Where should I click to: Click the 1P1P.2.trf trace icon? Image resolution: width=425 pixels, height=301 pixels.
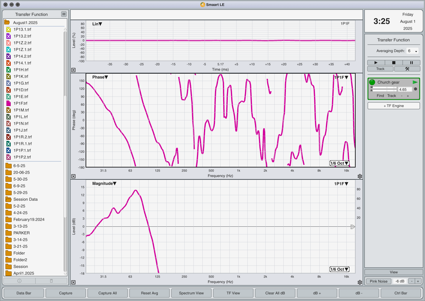(9, 157)
